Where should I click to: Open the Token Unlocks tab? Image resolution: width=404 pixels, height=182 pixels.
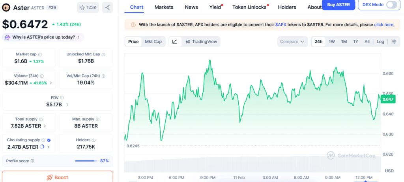click(x=250, y=7)
